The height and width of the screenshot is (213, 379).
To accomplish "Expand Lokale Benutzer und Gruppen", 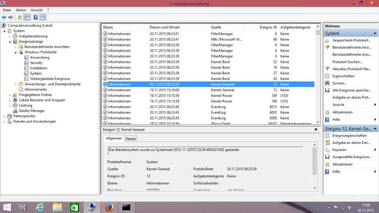I will click(x=10, y=100).
